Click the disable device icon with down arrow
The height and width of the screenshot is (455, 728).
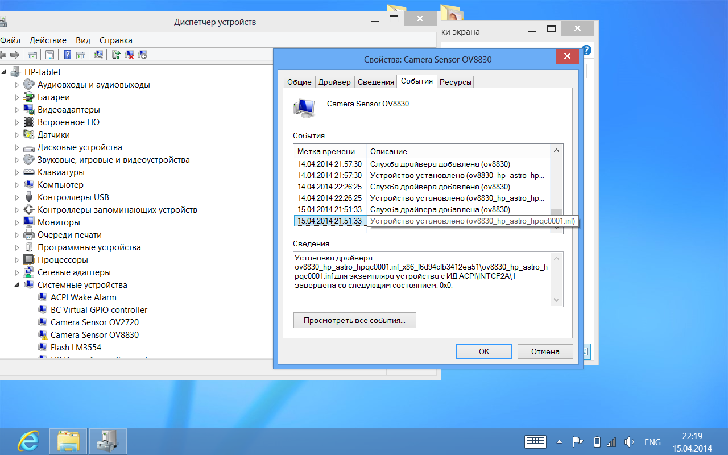(x=143, y=55)
